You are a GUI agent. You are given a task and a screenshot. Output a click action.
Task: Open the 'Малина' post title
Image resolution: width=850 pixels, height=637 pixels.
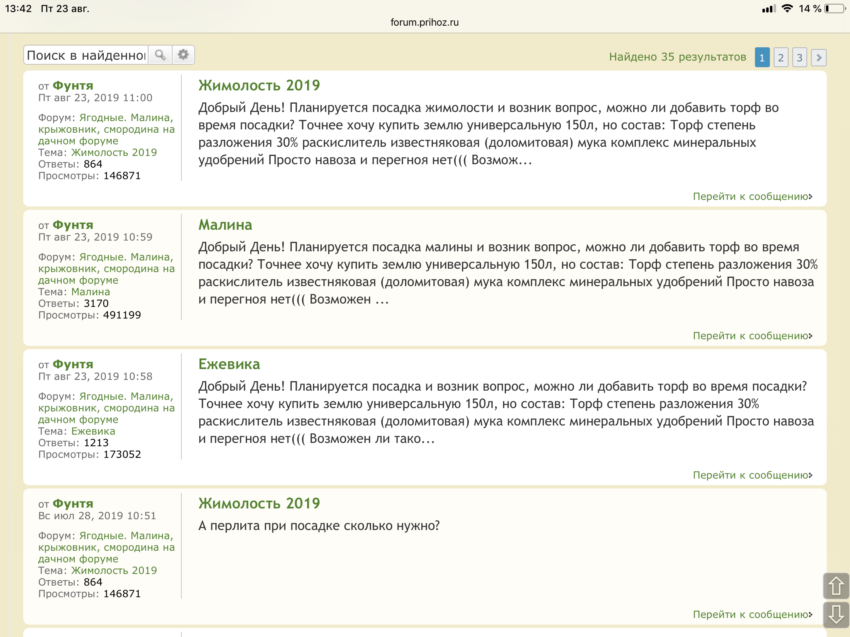(x=225, y=225)
